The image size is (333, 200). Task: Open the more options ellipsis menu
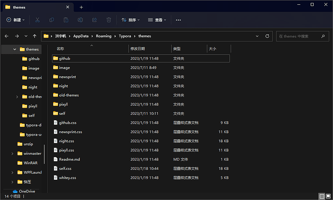(179, 20)
